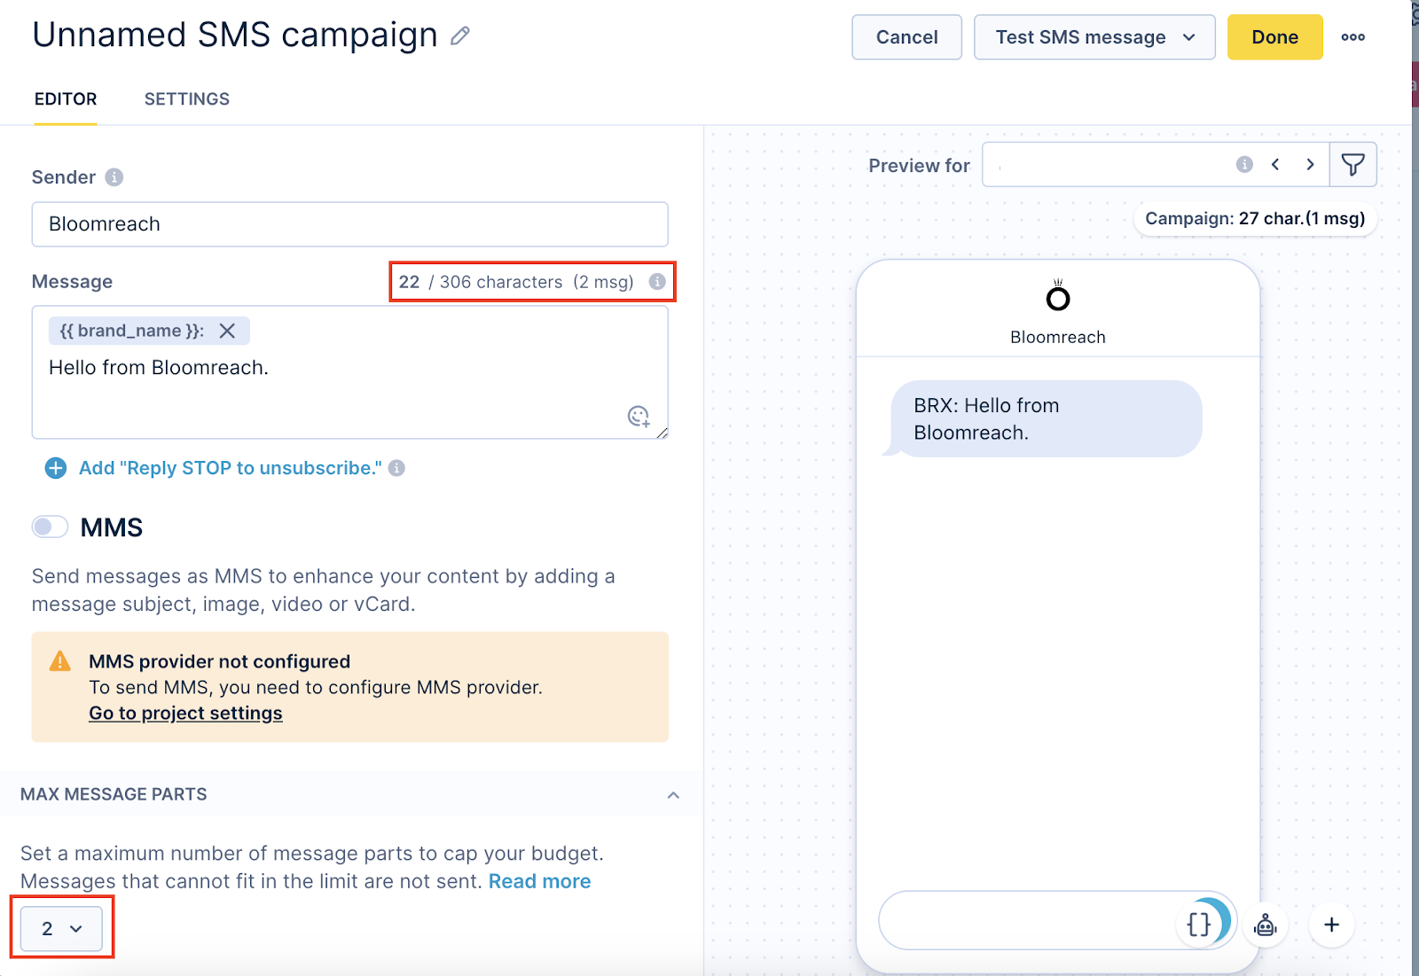The image size is (1419, 976).
Task: Click the Done button
Action: [1274, 36]
